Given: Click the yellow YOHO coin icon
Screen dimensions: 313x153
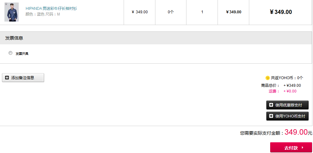Looking at the screenshot, I should 267,78.
